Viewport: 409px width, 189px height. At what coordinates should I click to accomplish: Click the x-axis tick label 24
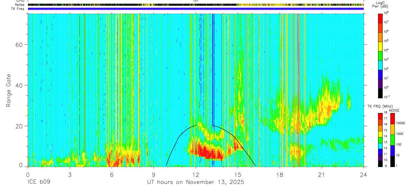[363, 175]
